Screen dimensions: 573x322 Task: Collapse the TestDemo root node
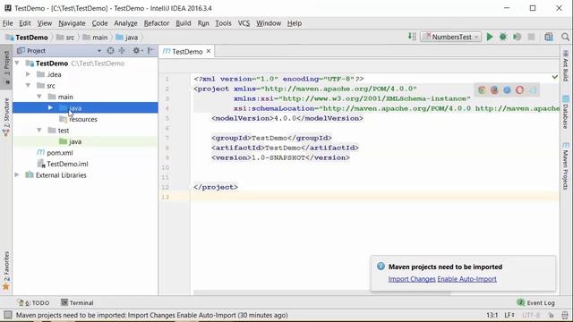coord(17,64)
